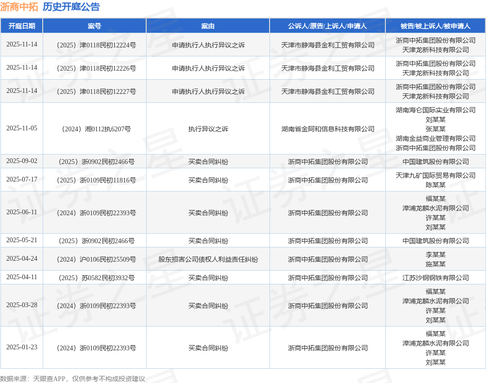This screenshot has height=383, width=486.
Task: Click the 案由 column header
Action: point(208,26)
